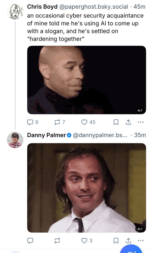The width and height of the screenshot is (152, 253).
Task: Open the share icon under Chris Boyd's post
Action: tap(128, 122)
